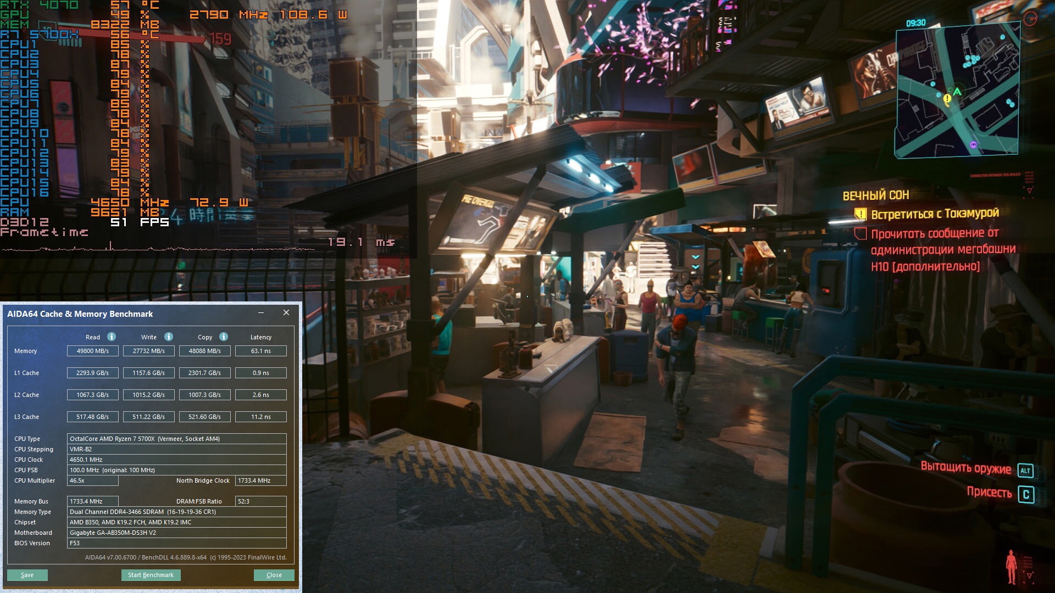
Task: Click the CPU Type field showing Ryzen 7 5700X
Action: (x=176, y=439)
